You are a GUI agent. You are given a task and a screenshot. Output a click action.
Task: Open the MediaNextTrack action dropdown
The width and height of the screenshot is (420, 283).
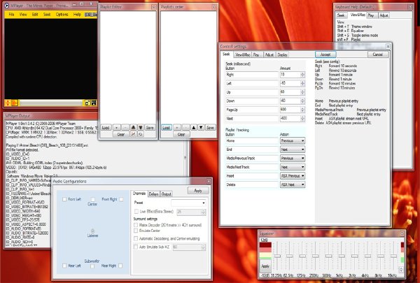(293, 167)
